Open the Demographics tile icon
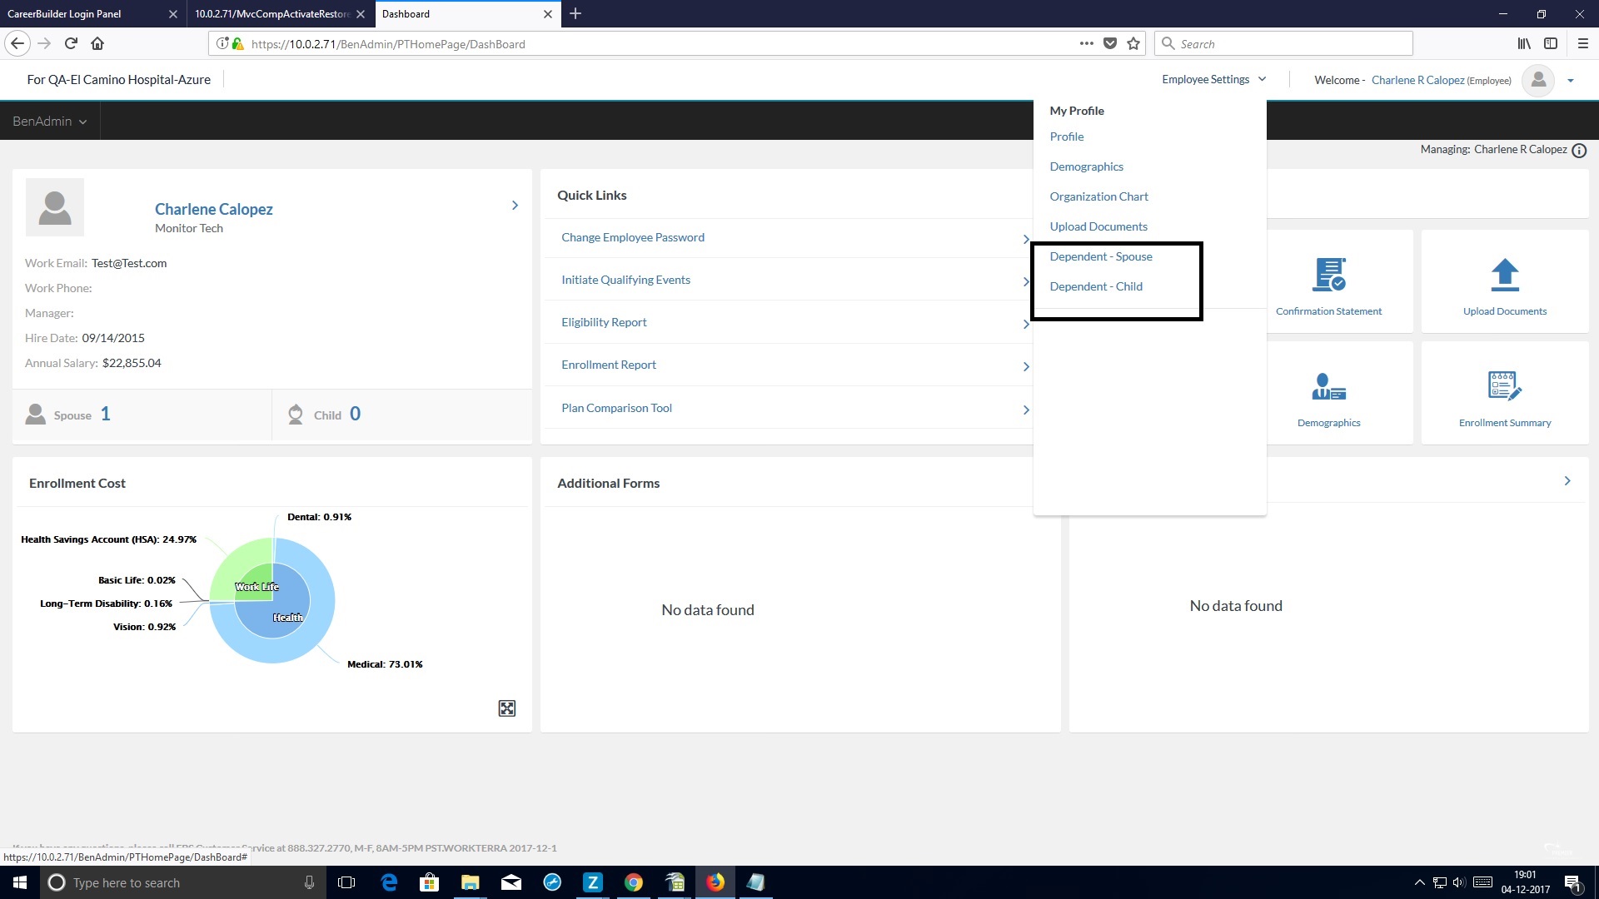1599x899 pixels. pos(1328,386)
